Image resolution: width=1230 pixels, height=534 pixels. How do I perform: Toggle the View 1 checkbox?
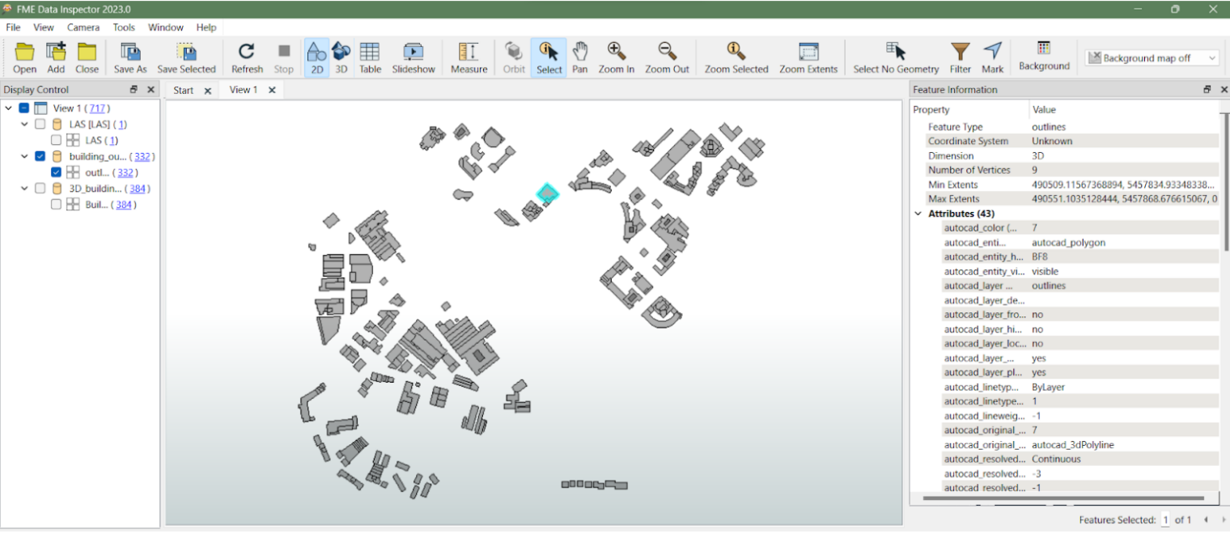tap(24, 108)
